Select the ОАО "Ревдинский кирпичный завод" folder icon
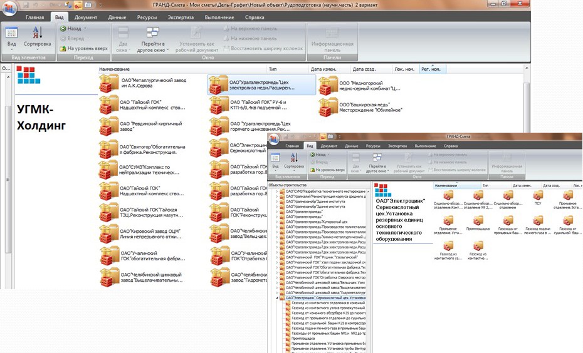 [109, 127]
